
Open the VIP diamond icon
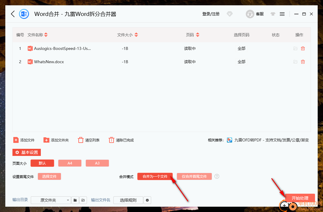pyautogui.click(x=230, y=14)
